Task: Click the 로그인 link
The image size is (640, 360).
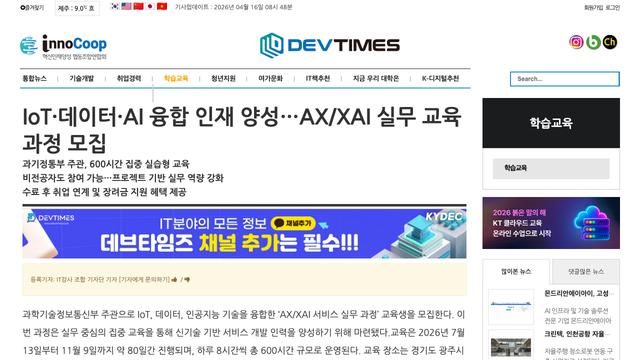Action: coord(612,7)
